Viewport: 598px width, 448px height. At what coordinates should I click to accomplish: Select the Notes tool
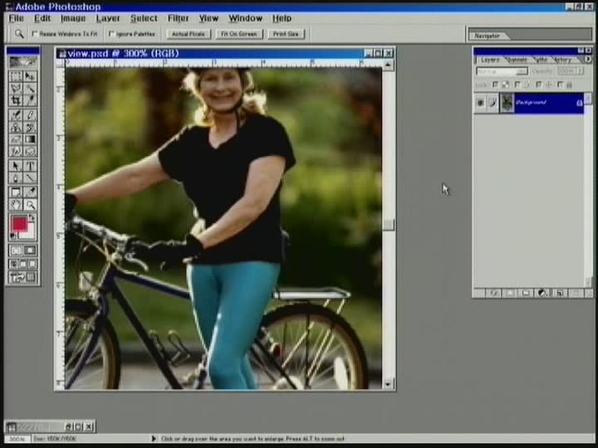(16, 192)
